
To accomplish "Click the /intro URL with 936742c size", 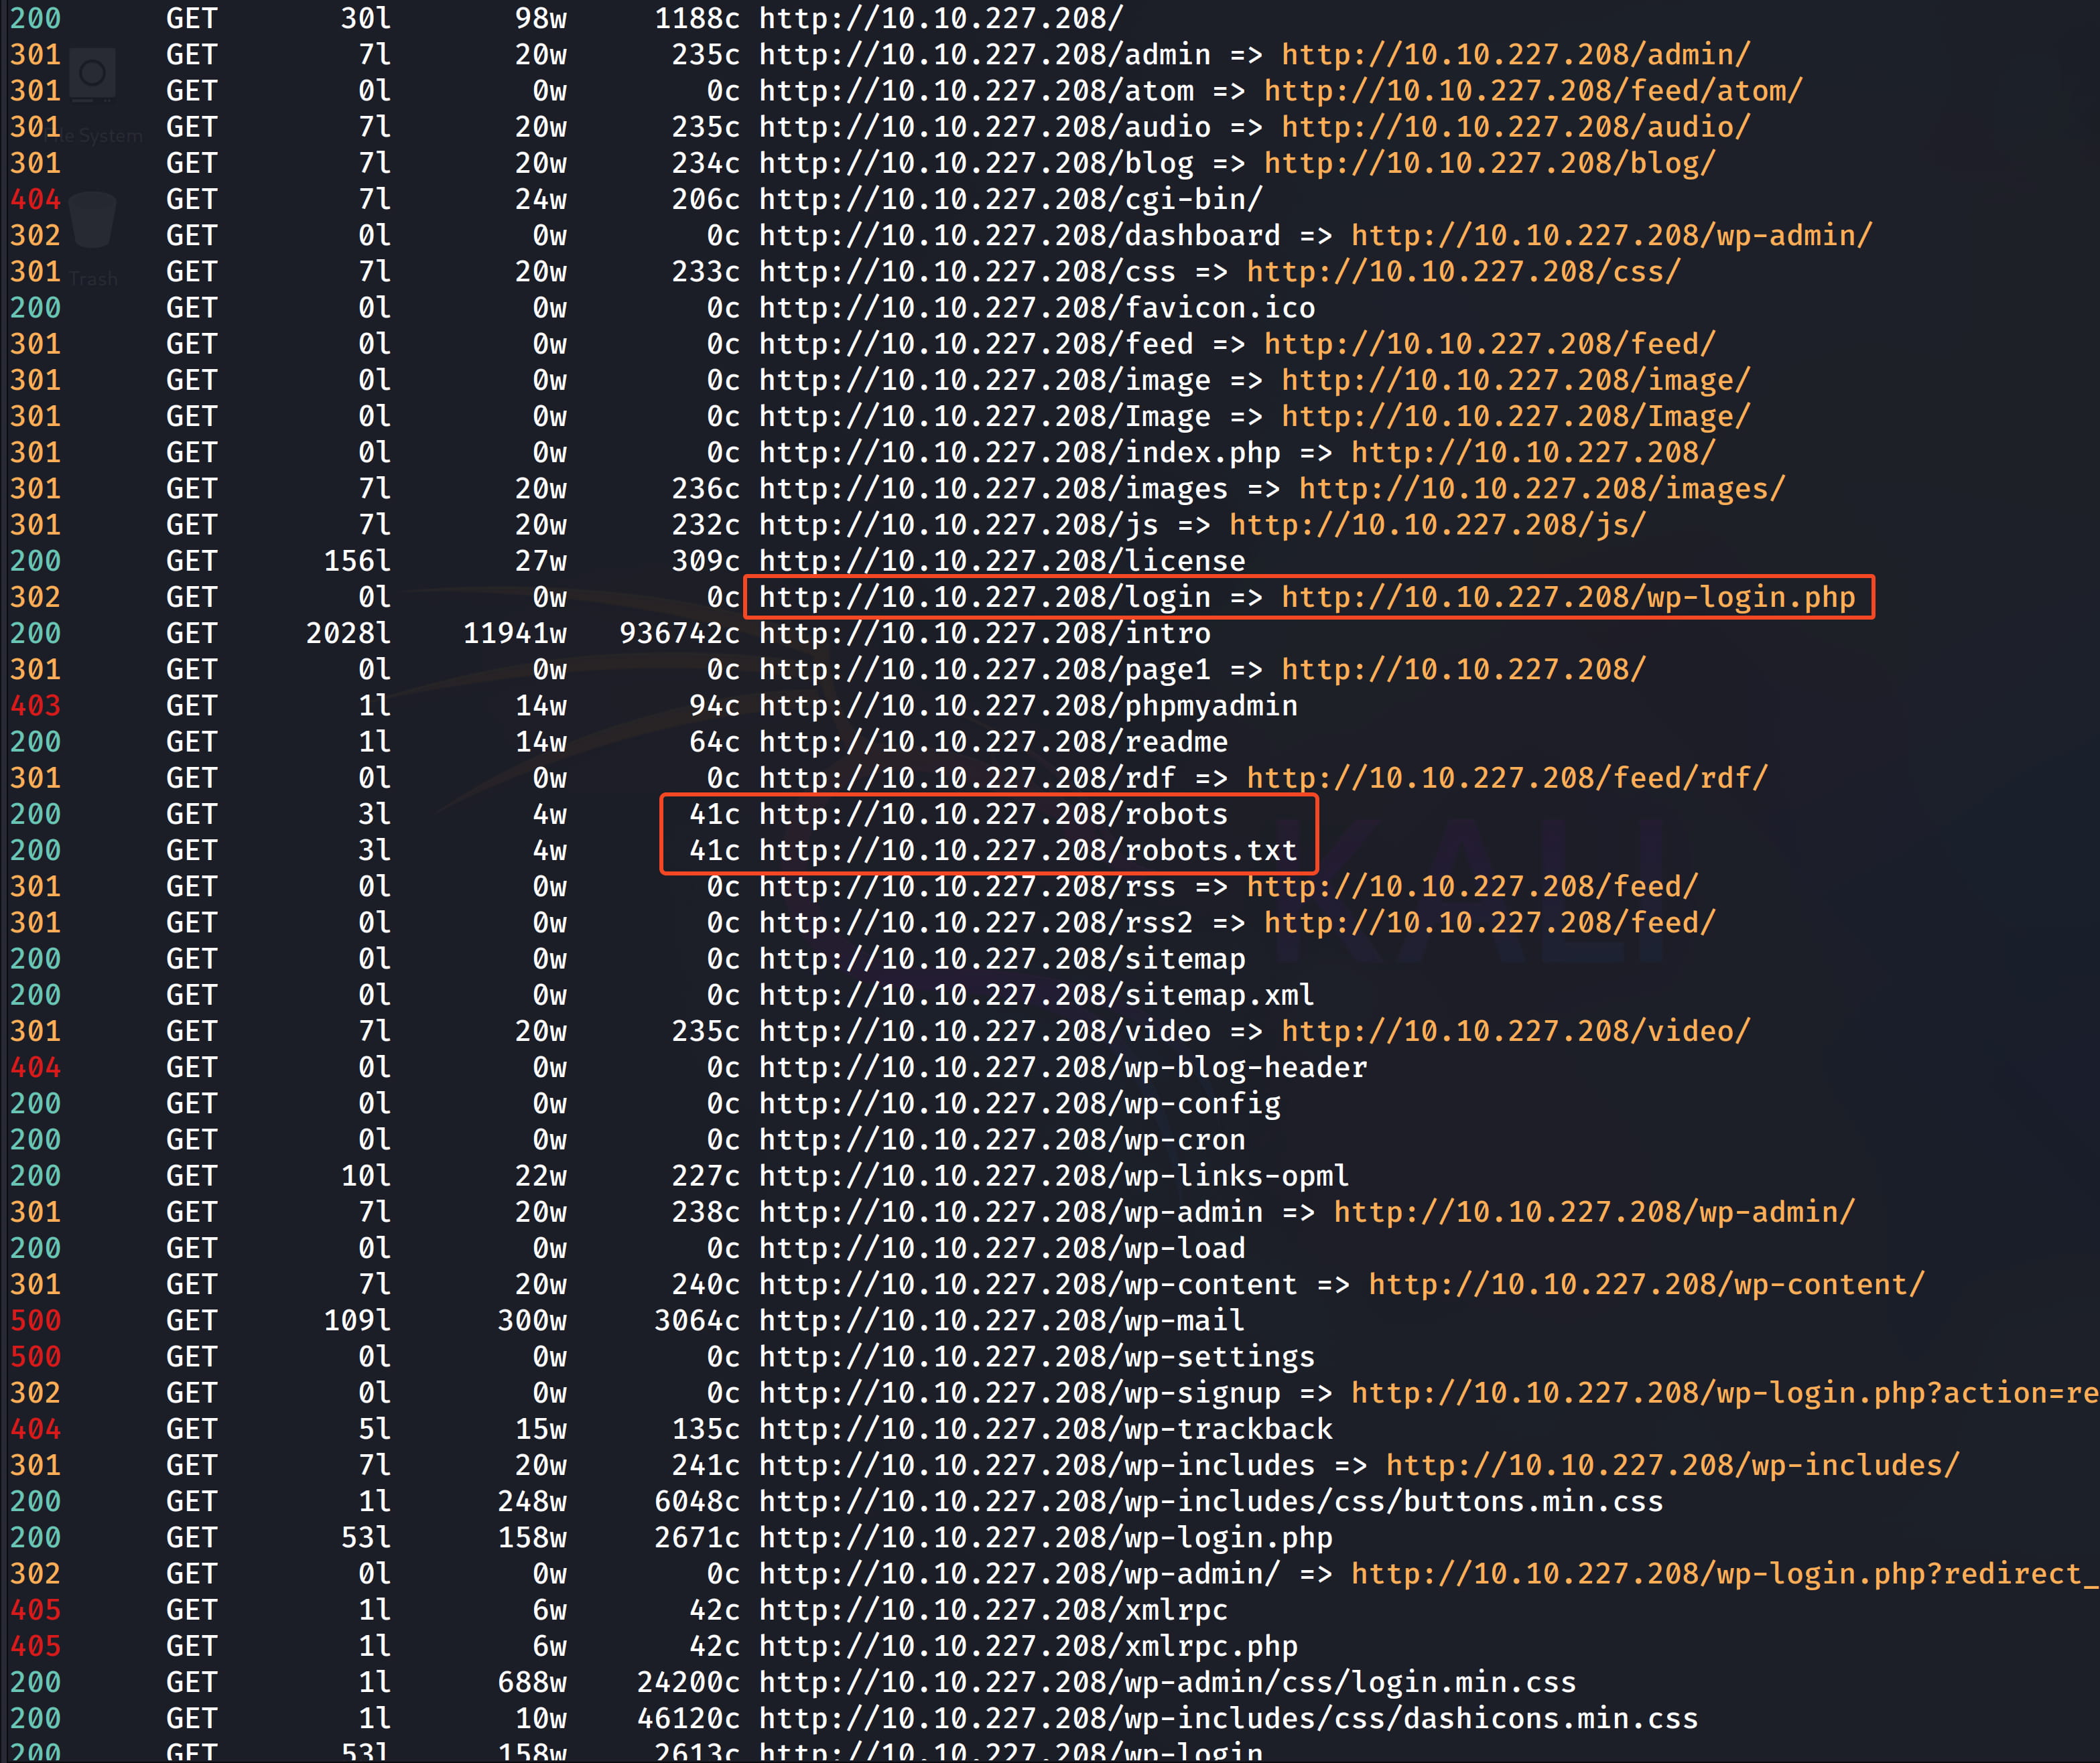I will click(984, 634).
